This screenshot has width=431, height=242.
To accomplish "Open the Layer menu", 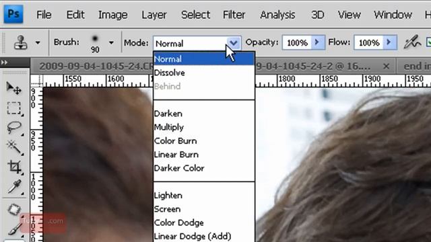I will click(x=154, y=15).
